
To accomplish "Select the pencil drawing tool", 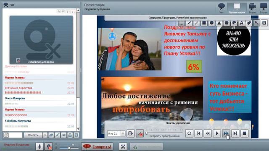I will (189, 23).
